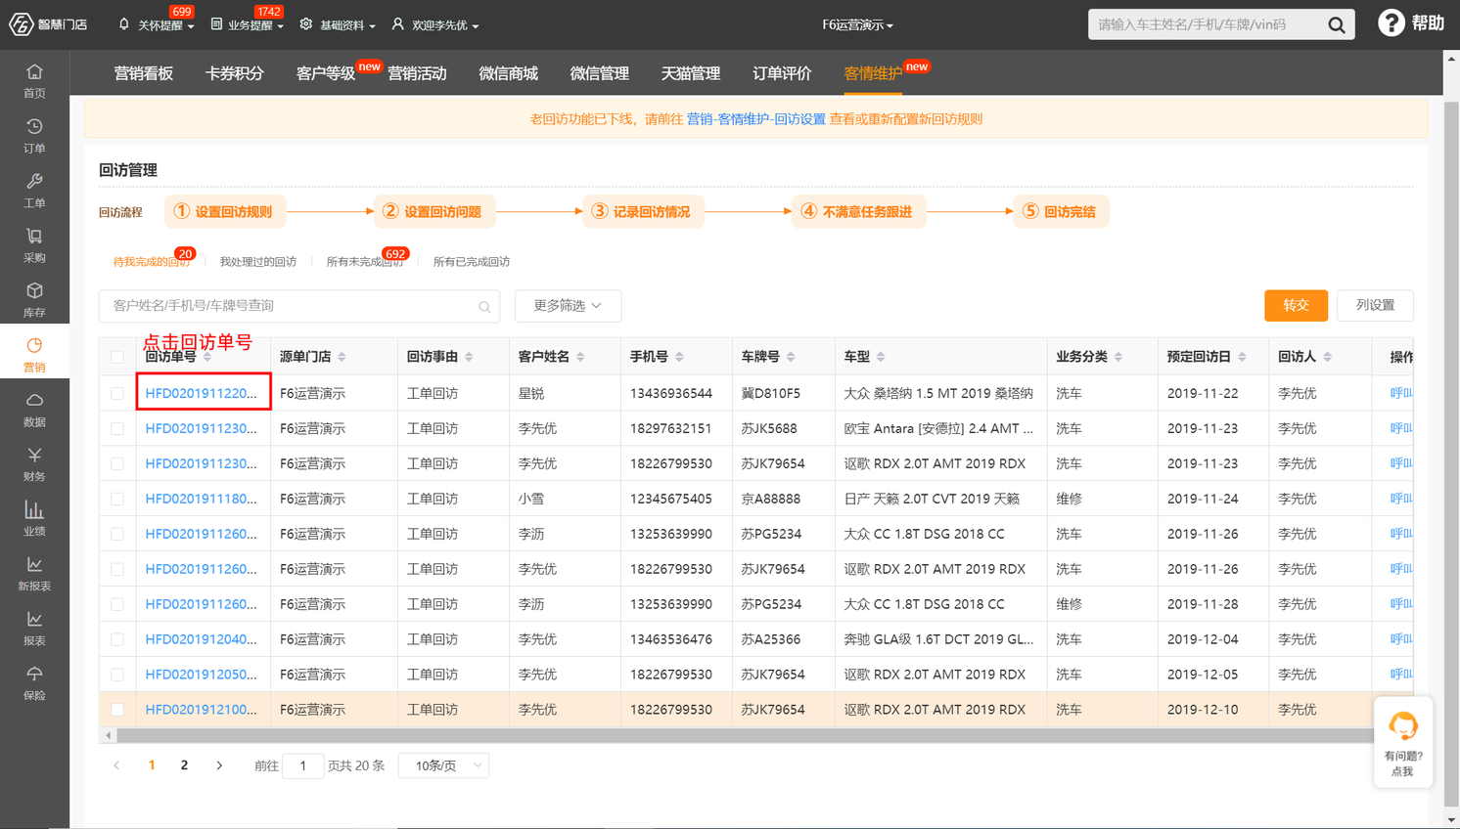
Task: Open the 10条/页 page size dropdown
Action: tap(444, 765)
